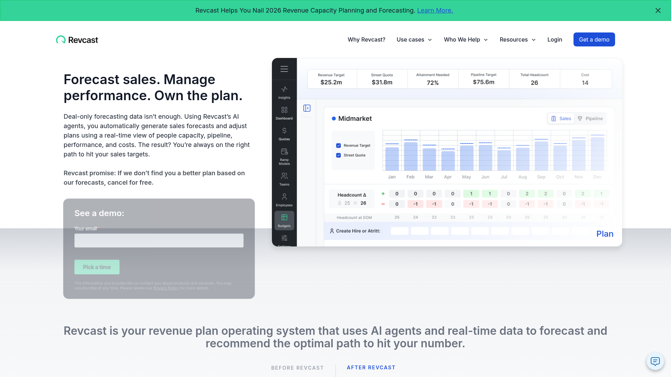Image resolution: width=671 pixels, height=377 pixels.
Task: Open the Teams sidebar icon
Action: (284, 179)
